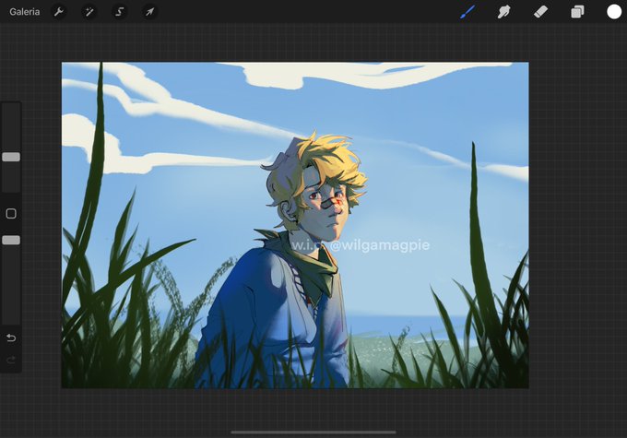This screenshot has width=627, height=438.
Task: Tap the iPad home indicator bar
Action: 313,432
